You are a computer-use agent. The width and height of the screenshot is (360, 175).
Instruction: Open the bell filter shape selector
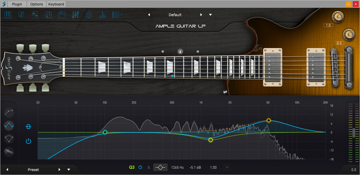coord(160,167)
